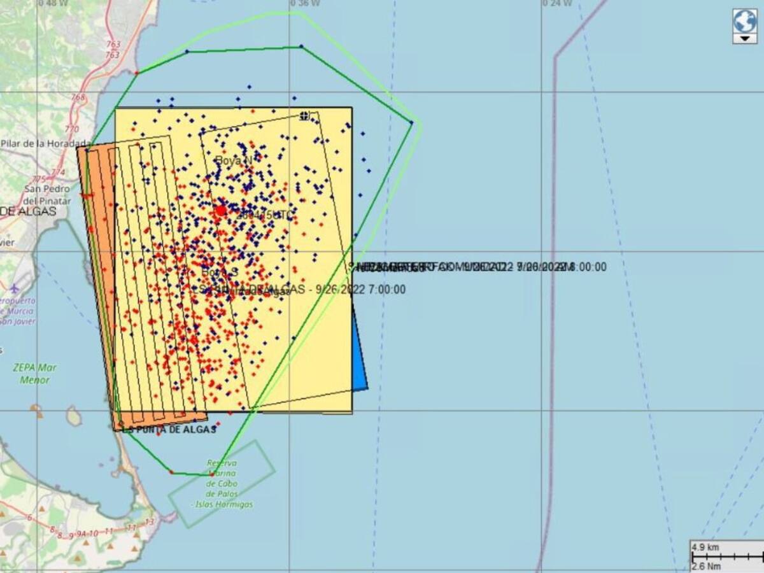Screen dimensions: 764x573
Task: Click the Pilar de la Horadada label
Action: 46,144
